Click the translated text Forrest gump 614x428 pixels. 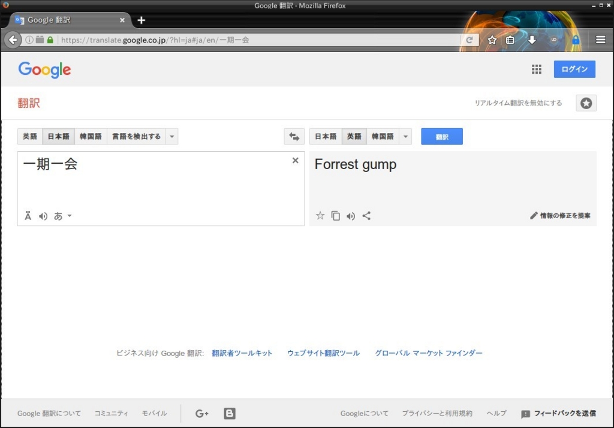(x=356, y=164)
